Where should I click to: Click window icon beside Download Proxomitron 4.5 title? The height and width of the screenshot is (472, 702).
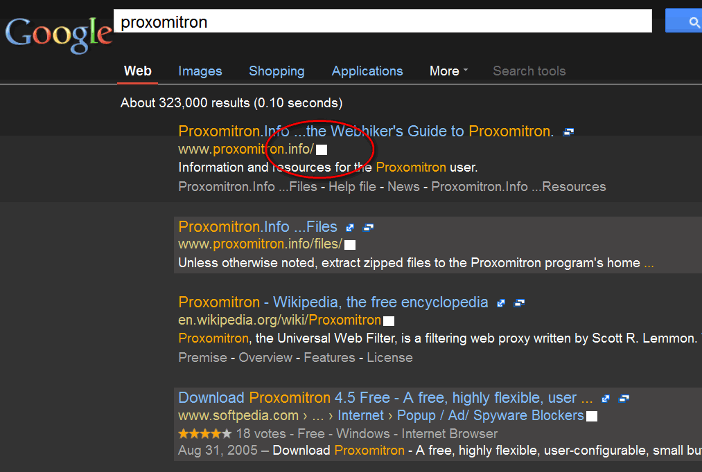pyautogui.click(x=624, y=399)
